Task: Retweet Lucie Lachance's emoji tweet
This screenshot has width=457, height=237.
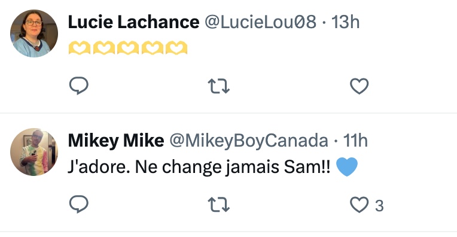Action: tap(218, 86)
